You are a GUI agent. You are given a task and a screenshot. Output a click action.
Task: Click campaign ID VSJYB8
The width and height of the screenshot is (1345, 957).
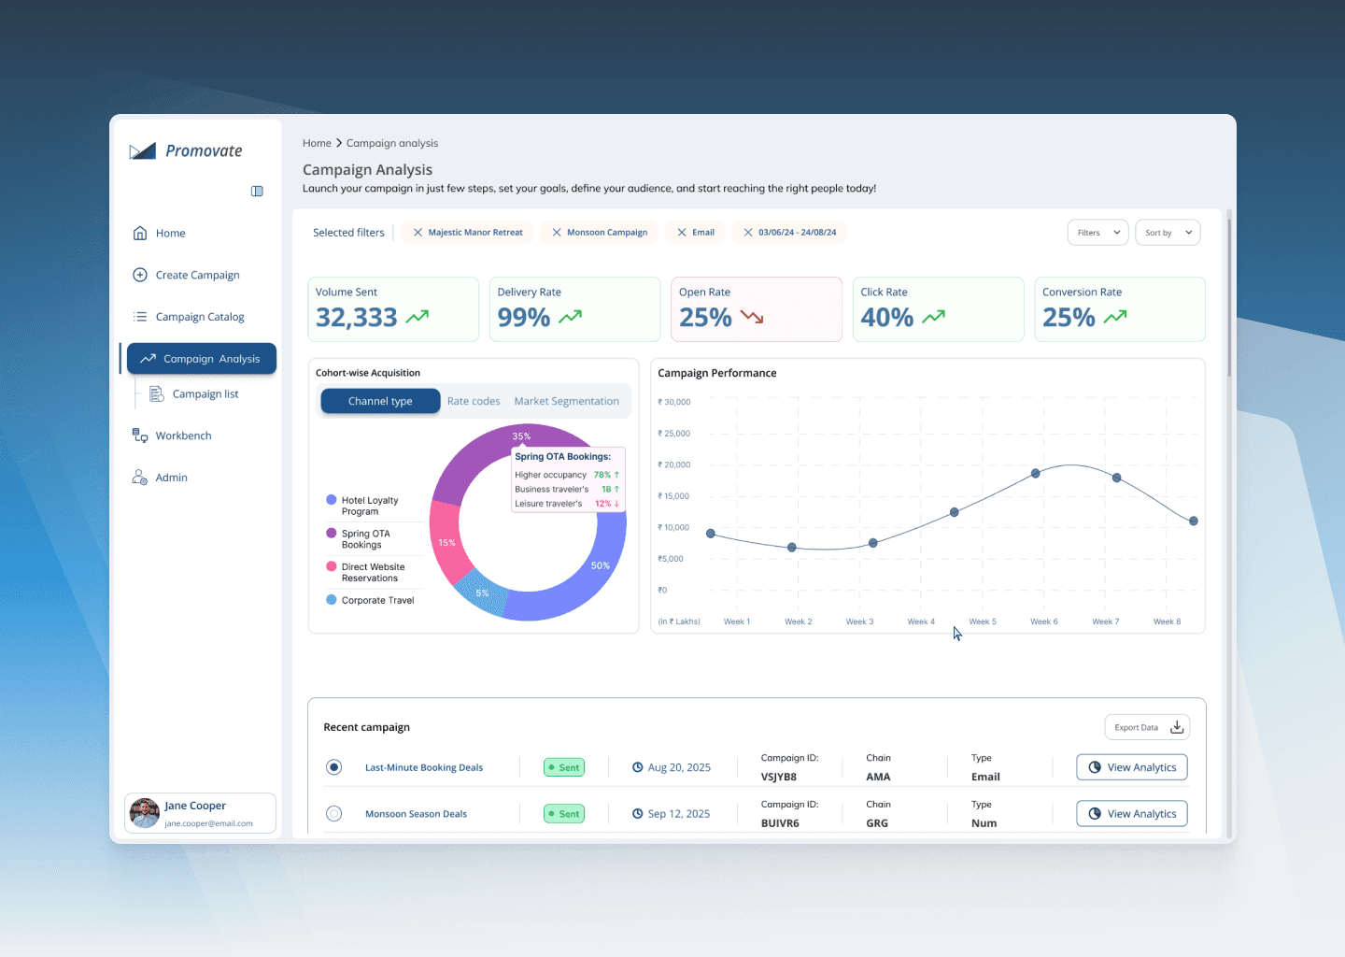(x=779, y=777)
